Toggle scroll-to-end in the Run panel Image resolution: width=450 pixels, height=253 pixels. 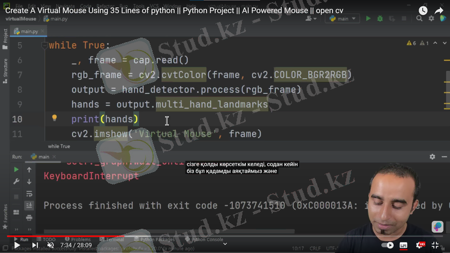[29, 205]
